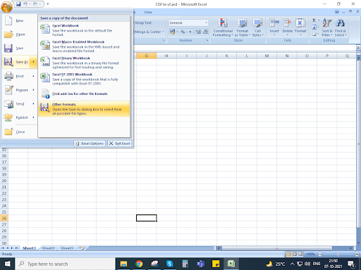361x270 pixels.
Task: Click the Insert cells icon
Action: [x=274, y=23]
